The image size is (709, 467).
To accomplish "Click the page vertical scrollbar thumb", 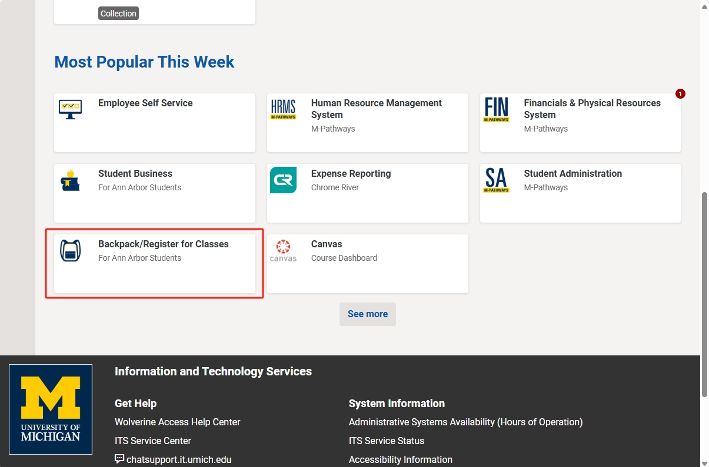I will pyautogui.click(x=704, y=294).
